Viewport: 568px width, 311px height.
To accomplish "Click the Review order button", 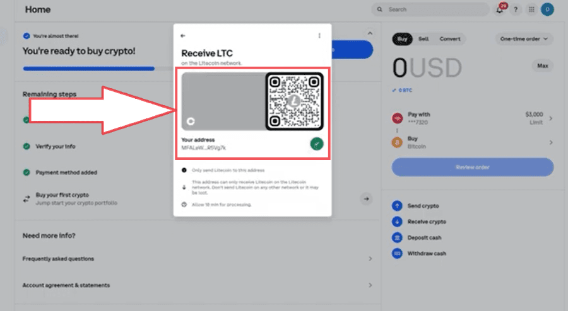I will pyautogui.click(x=472, y=167).
